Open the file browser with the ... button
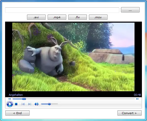The width and height of the screenshot is (147, 121). tap(130, 10)
